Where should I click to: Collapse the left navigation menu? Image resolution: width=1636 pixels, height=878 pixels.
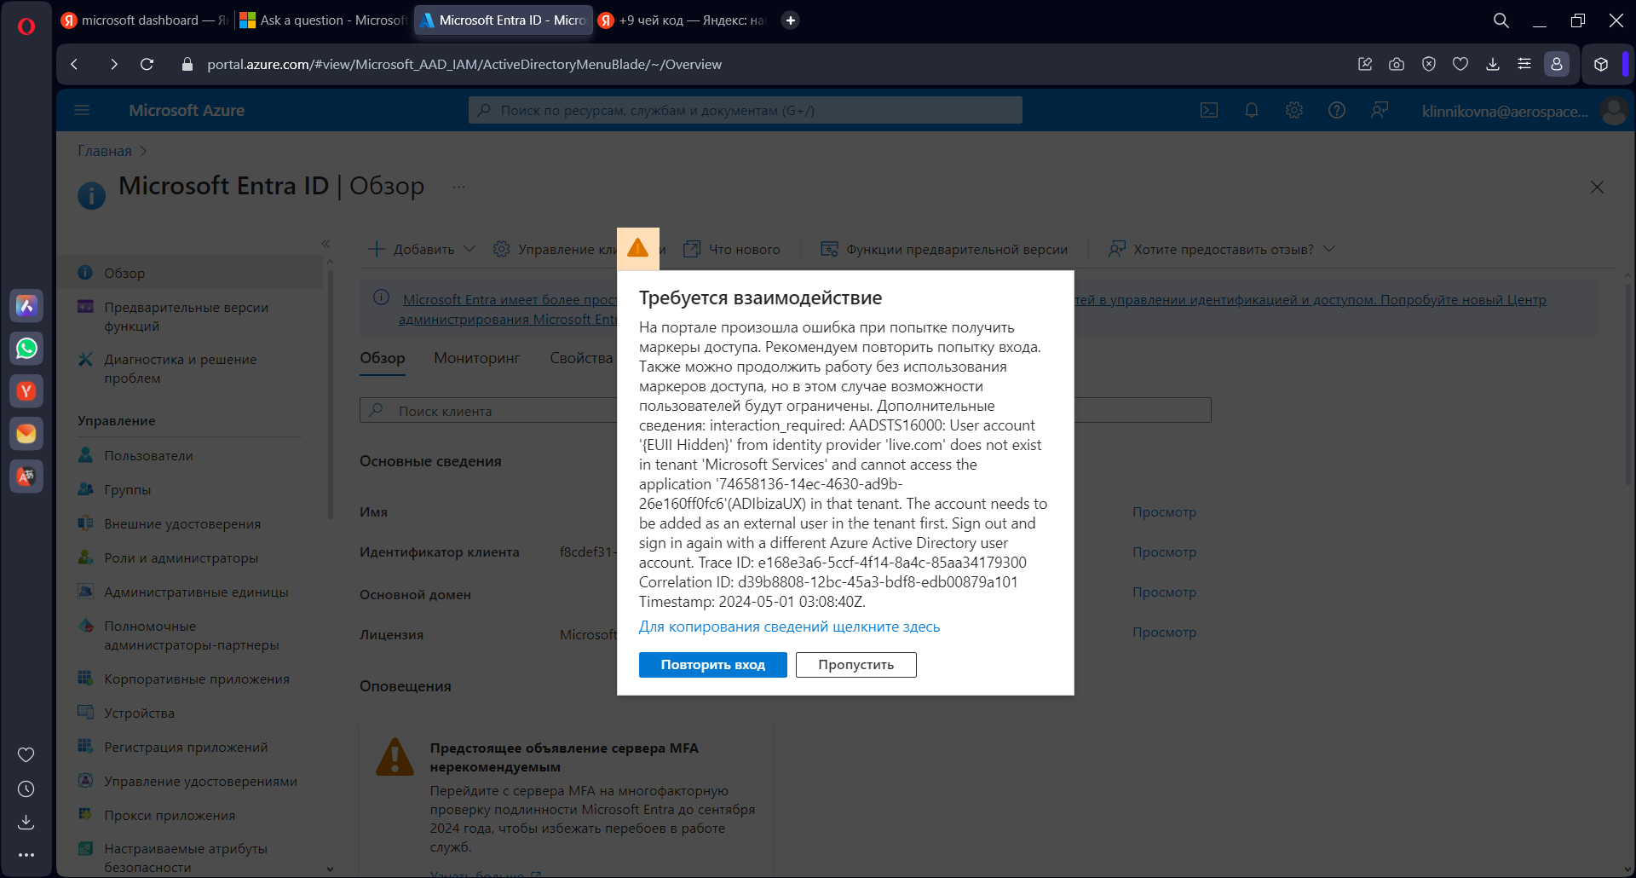pos(325,244)
